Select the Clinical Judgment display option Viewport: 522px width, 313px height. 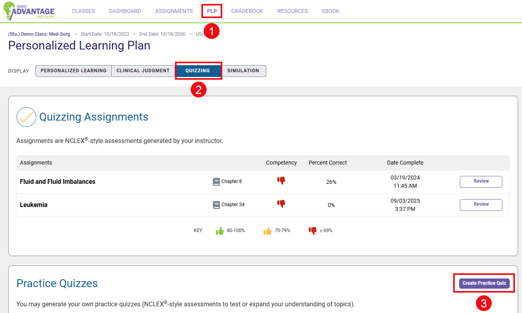click(x=143, y=71)
